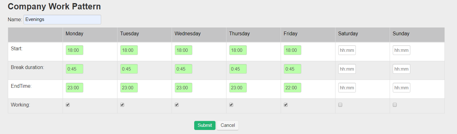Disable the Friday Working checkbox
Viewport: 457px width, 134px height.
286,105
